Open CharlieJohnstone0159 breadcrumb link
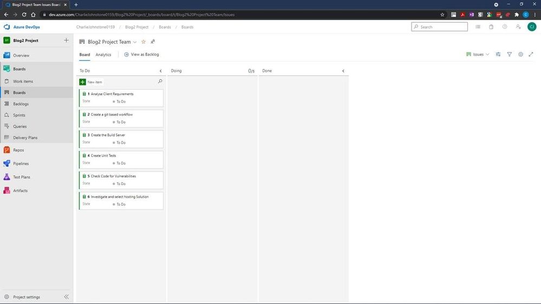 point(95,27)
